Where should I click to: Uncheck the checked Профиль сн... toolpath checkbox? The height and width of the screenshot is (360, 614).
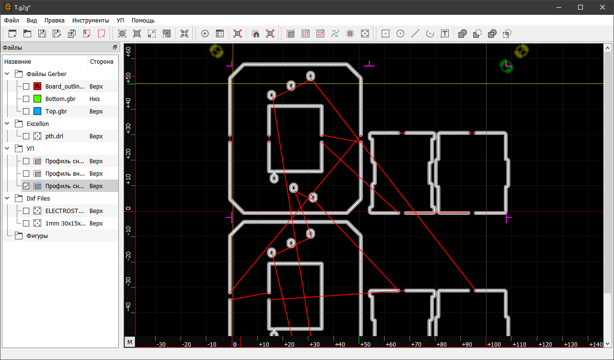click(x=26, y=186)
